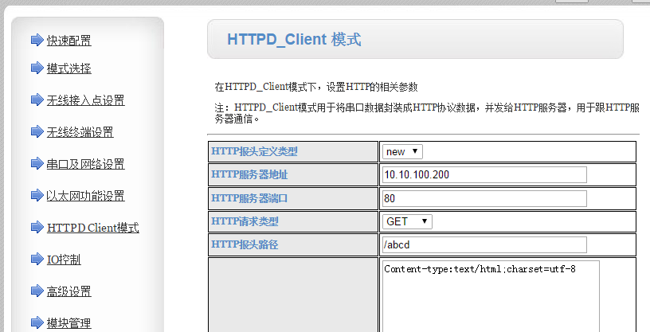Open the 快速配置 menu link
The height and width of the screenshot is (332, 650).
point(69,41)
